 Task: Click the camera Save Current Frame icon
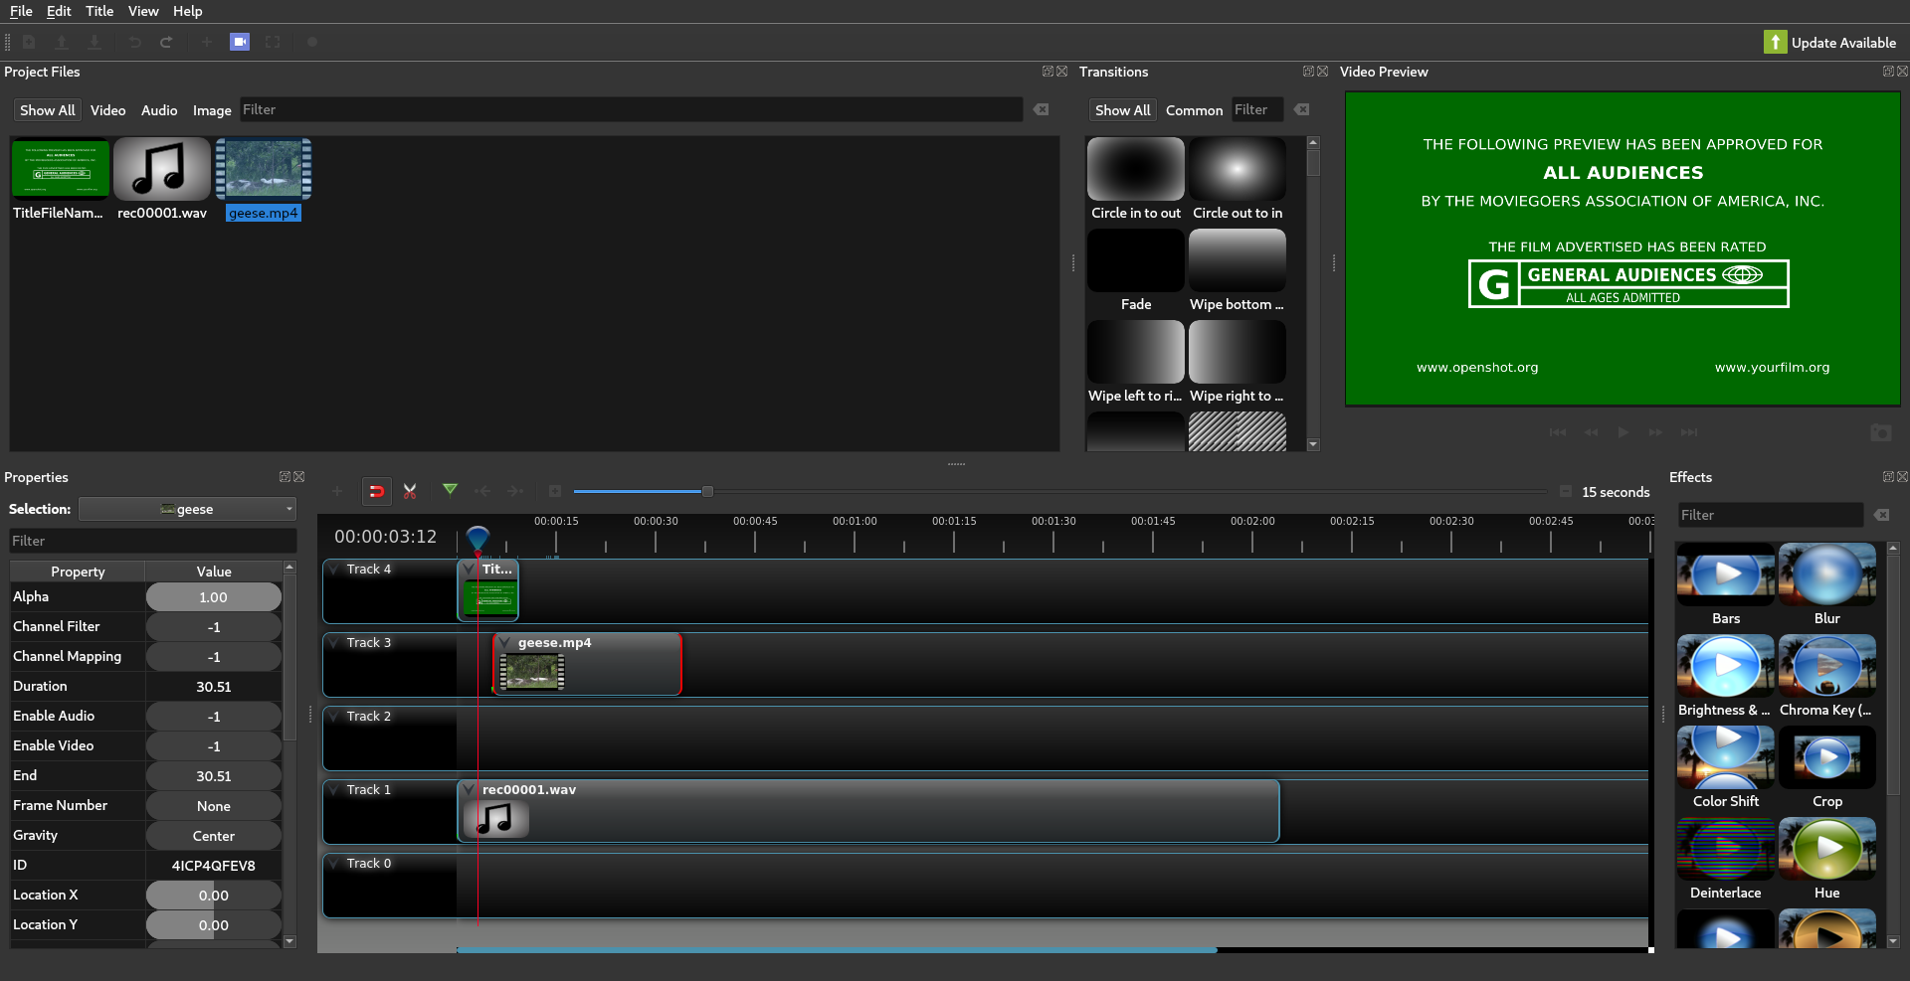(1881, 432)
